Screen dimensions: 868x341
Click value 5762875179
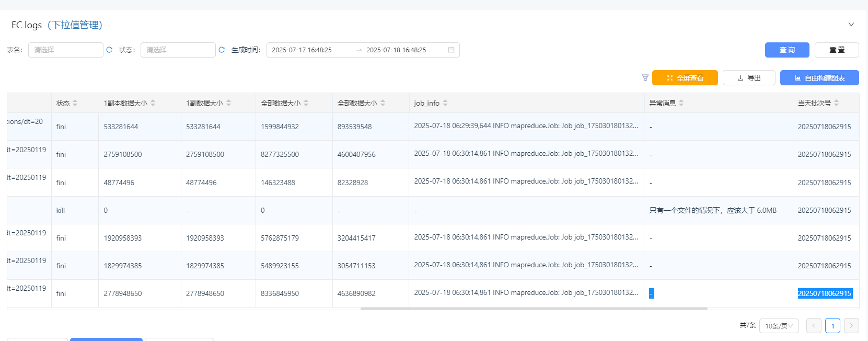click(x=280, y=238)
